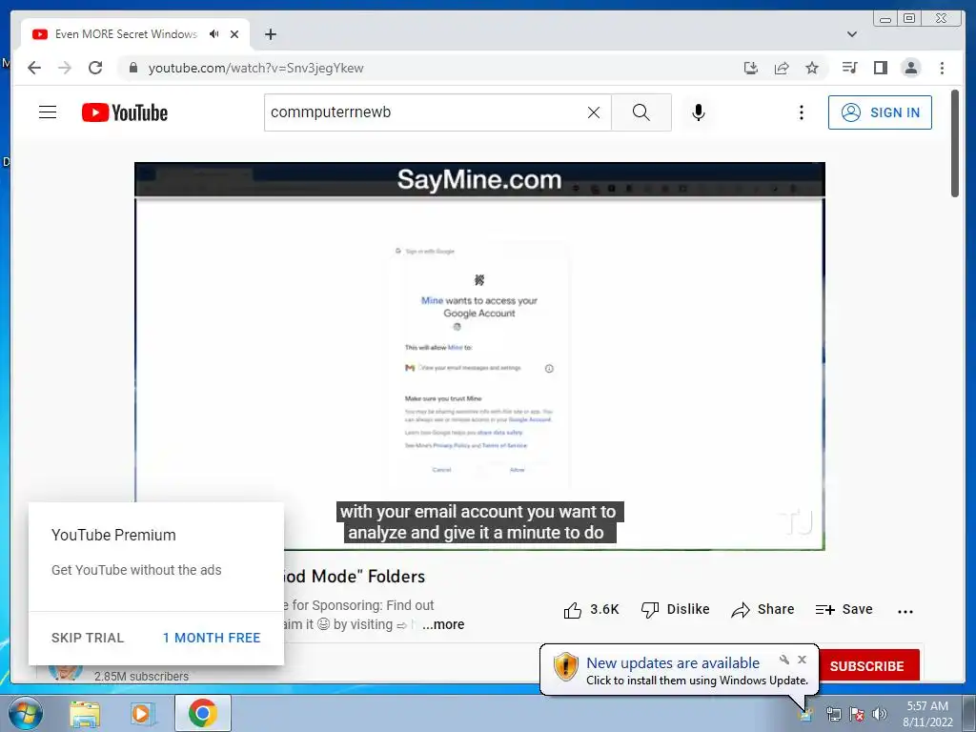Go to YouTube home via logo
Viewport: 976px width, 732px height.
pos(125,112)
